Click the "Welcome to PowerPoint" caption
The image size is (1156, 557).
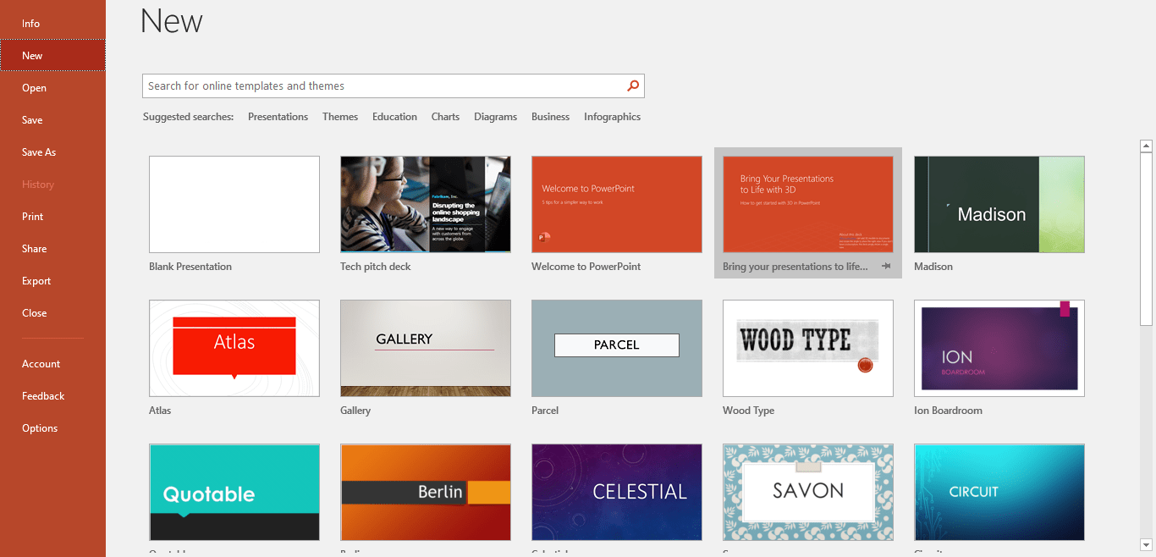pyautogui.click(x=586, y=267)
